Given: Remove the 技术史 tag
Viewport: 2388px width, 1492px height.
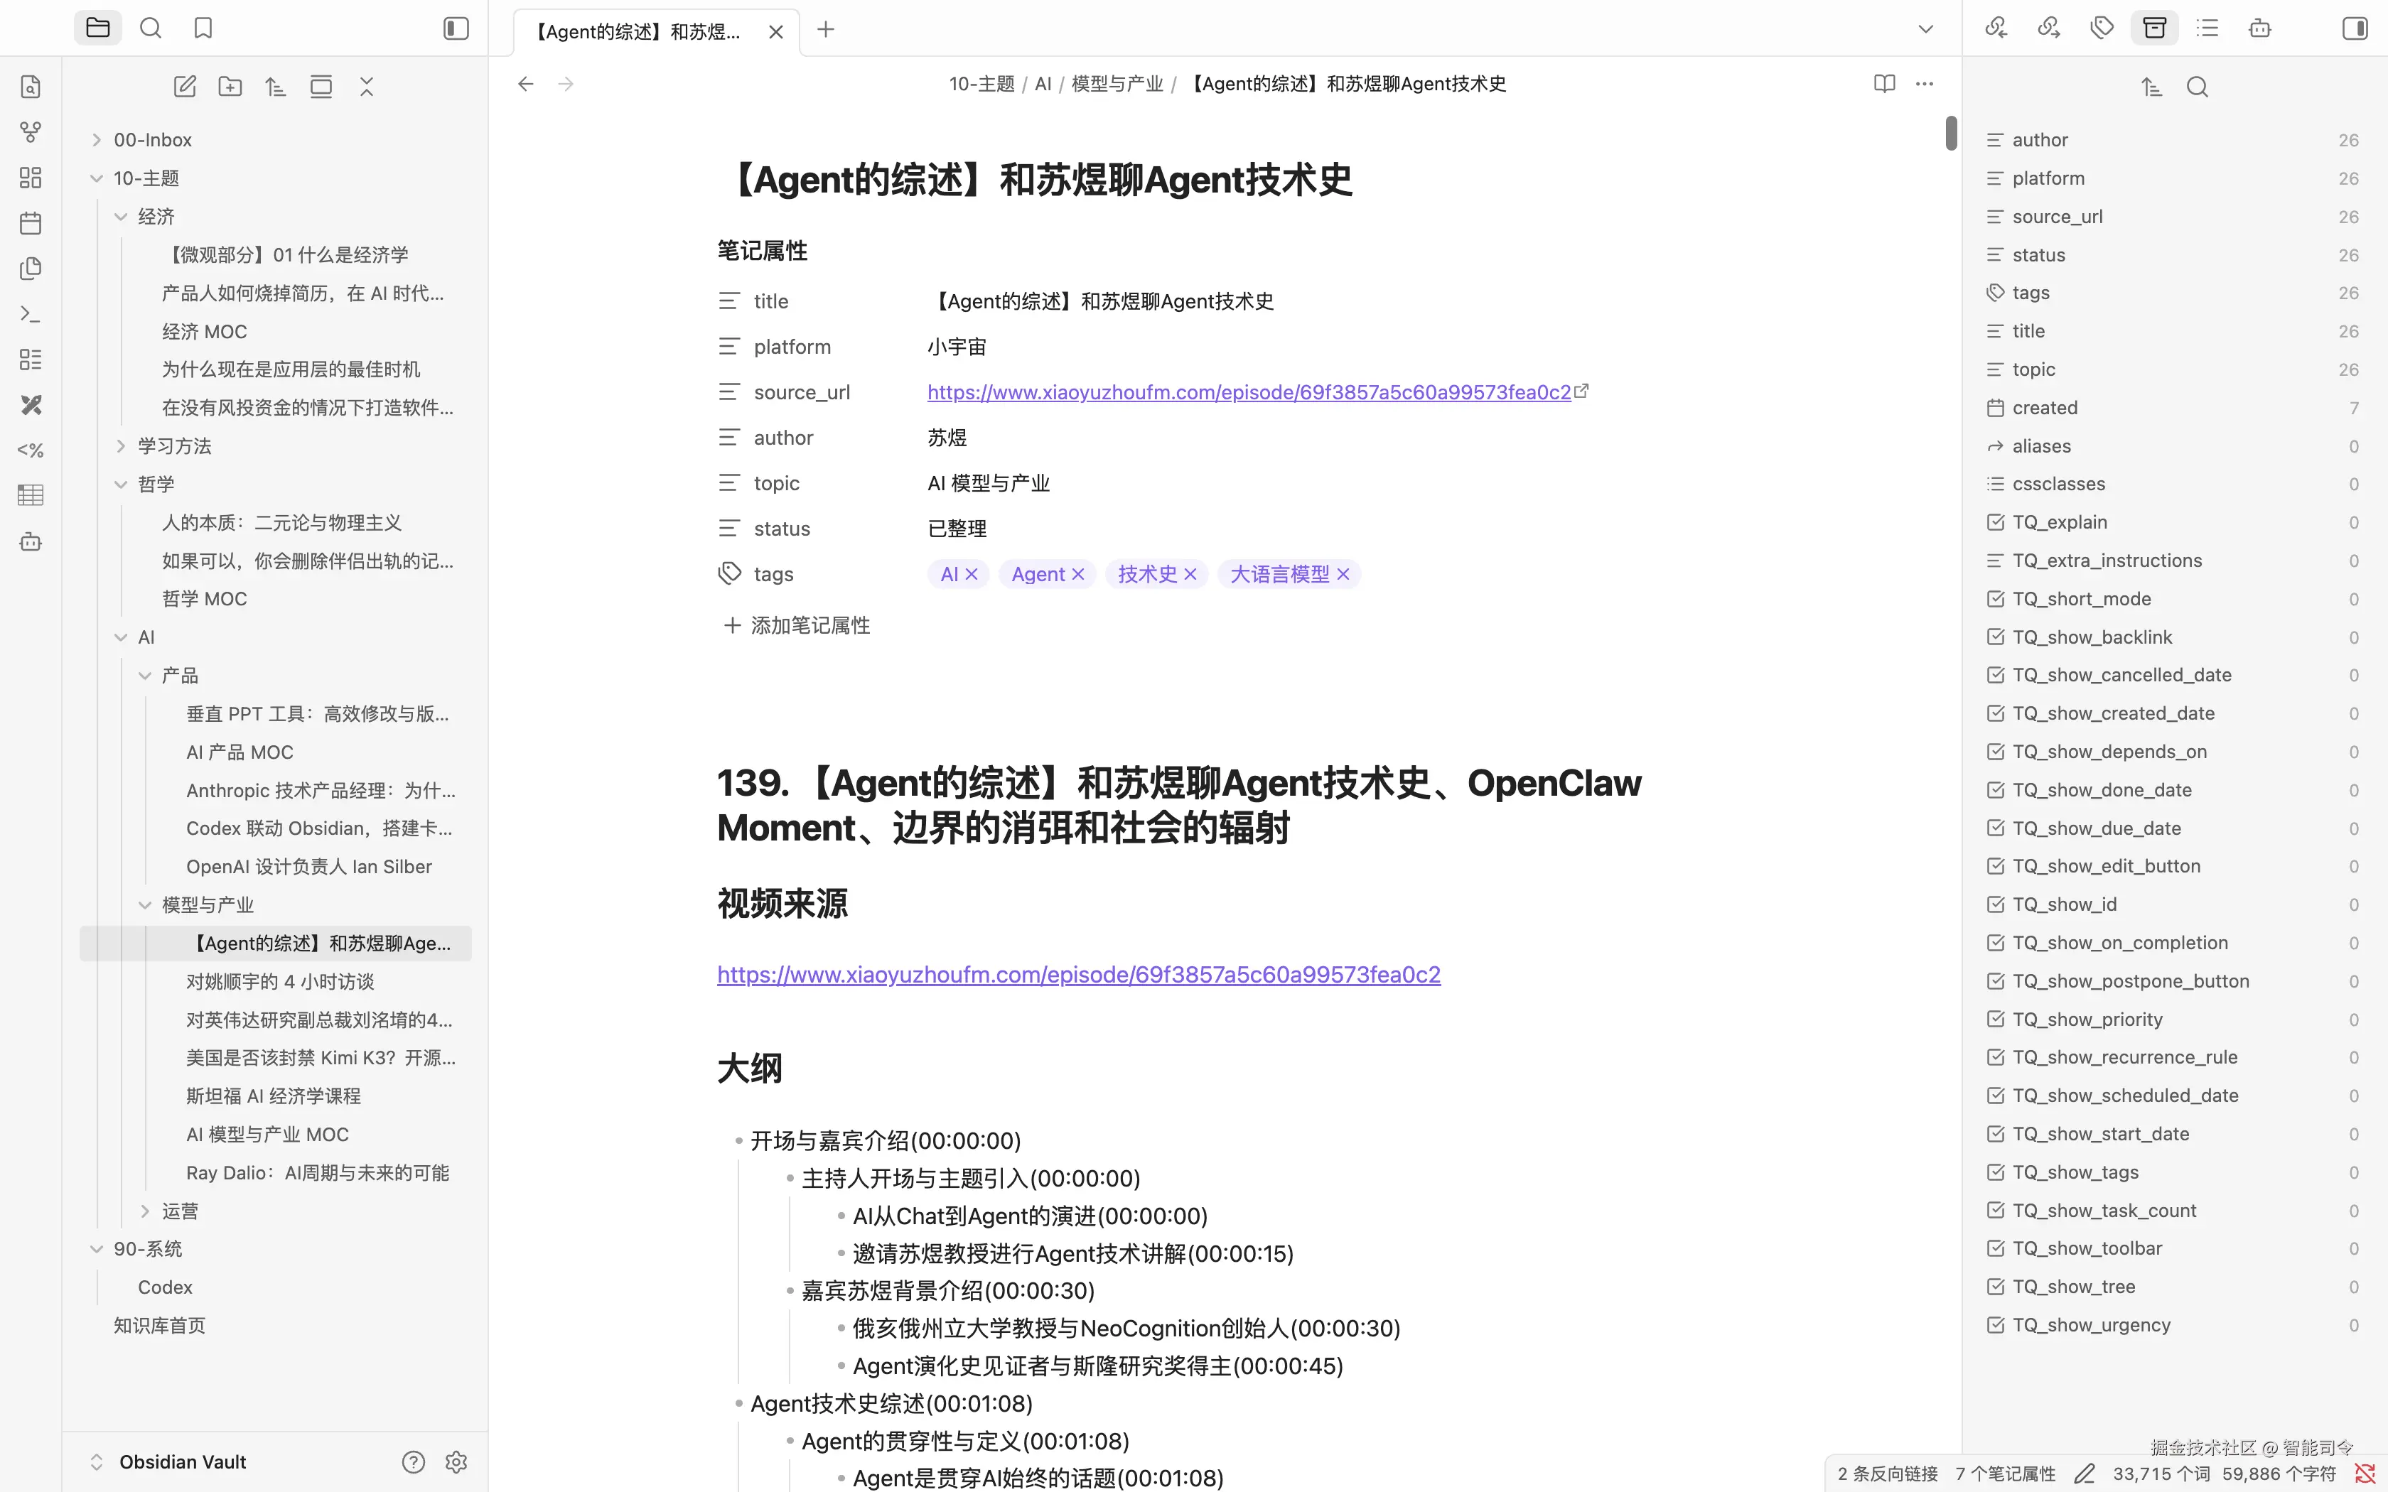Looking at the screenshot, I should click(x=1190, y=574).
